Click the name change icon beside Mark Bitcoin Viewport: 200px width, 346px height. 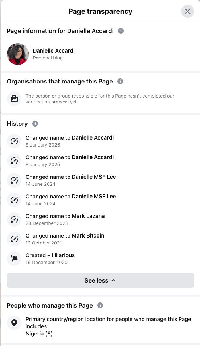14,239
